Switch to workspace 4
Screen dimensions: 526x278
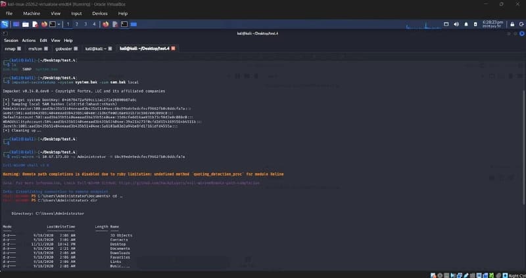94,24
